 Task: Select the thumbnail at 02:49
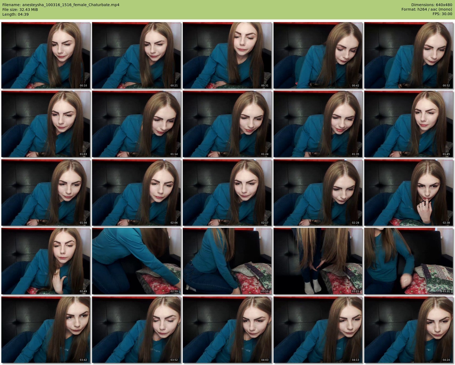tap(46, 261)
